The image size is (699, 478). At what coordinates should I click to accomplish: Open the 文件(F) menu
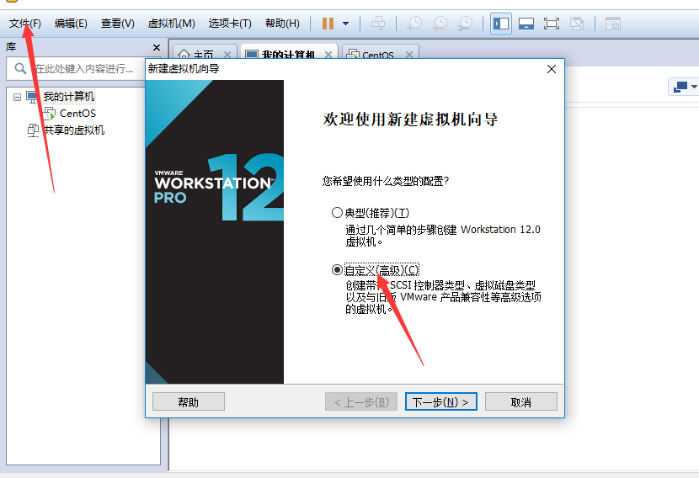click(25, 24)
